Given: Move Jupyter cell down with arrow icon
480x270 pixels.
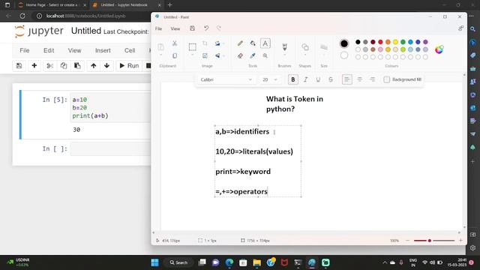Looking at the screenshot, I should 106,65.
